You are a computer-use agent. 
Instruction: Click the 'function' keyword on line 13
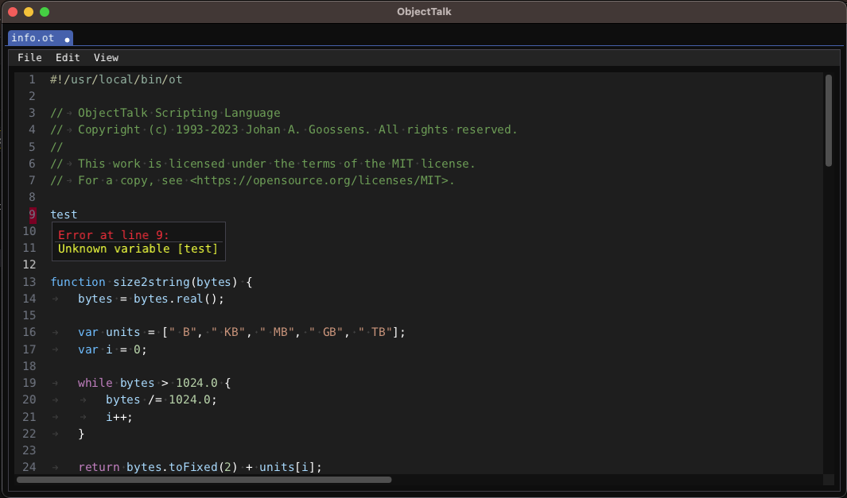click(x=78, y=282)
